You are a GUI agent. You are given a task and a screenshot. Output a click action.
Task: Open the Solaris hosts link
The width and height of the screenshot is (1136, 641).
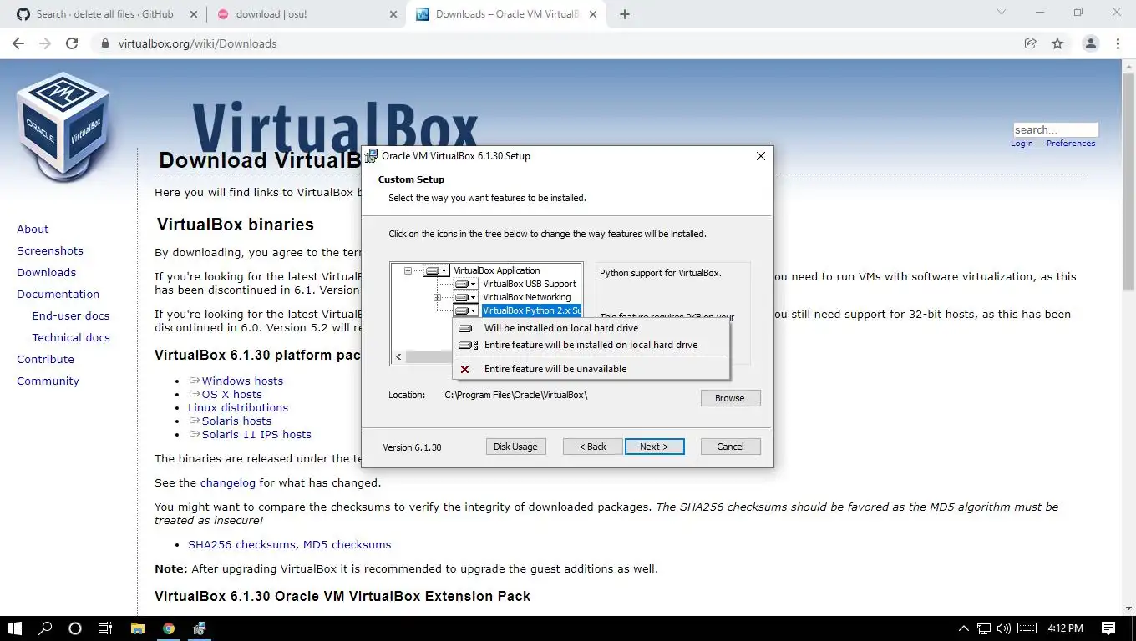point(236,421)
